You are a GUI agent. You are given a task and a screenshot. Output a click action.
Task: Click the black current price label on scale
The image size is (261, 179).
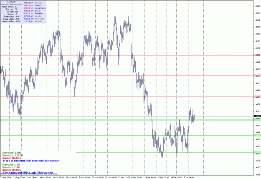click(257, 116)
